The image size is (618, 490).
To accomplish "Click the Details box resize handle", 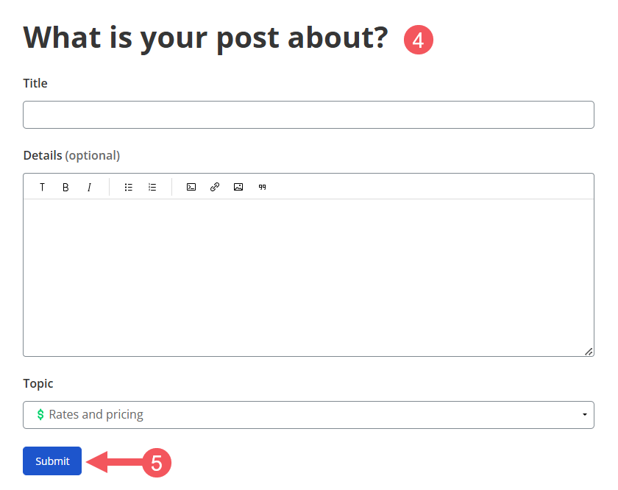I will pyautogui.click(x=589, y=352).
